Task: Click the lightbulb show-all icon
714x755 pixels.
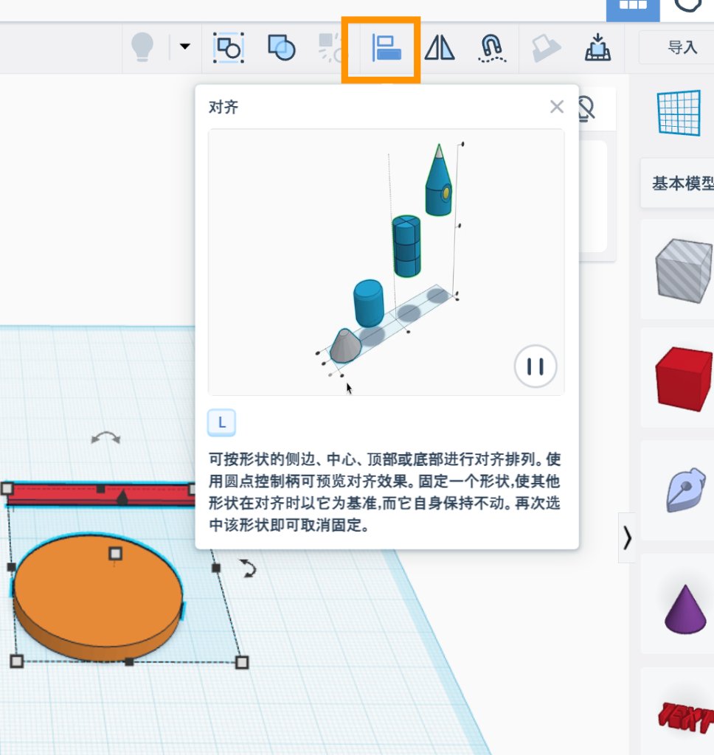Action: (x=142, y=47)
